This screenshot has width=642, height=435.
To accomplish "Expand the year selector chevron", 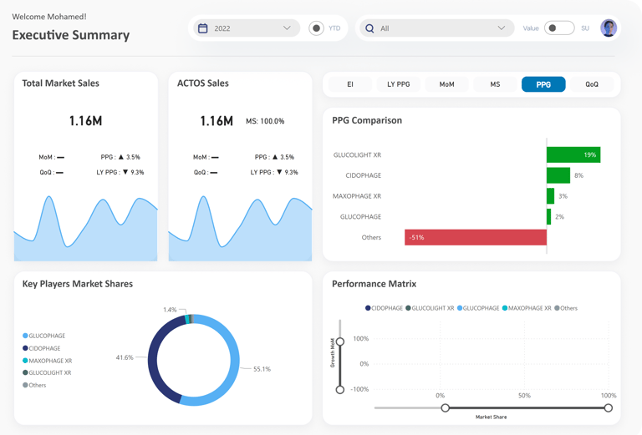I will (x=287, y=28).
